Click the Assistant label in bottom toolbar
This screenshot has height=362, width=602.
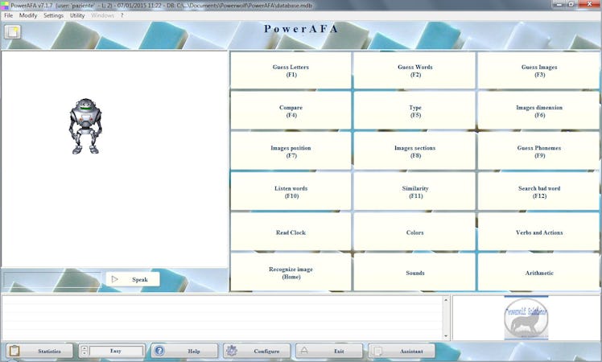pyautogui.click(x=411, y=351)
